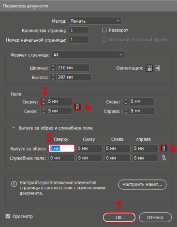Click the Высота stepper arrows
This screenshot has width=177, height=227.
click(53, 77)
